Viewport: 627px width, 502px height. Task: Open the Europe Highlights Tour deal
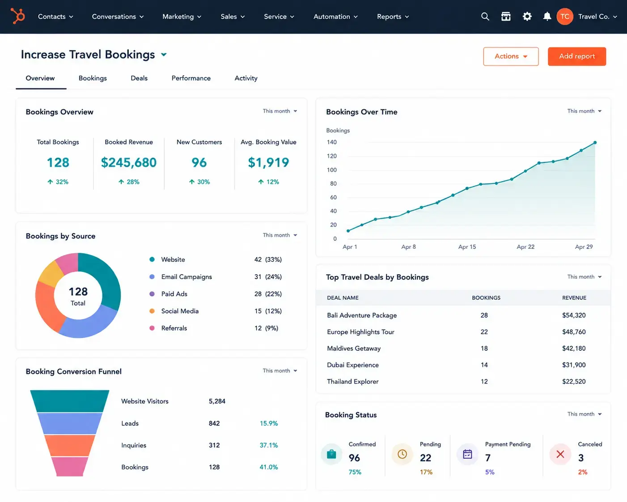360,332
